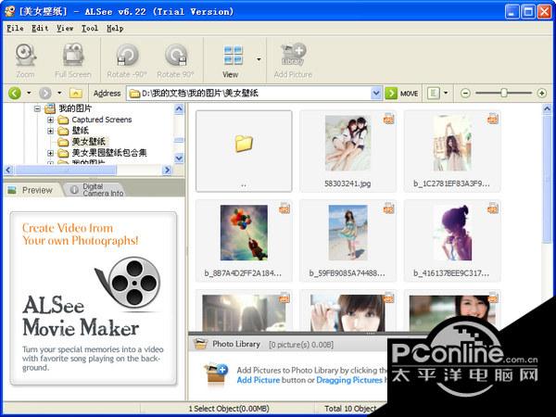The image size is (556, 417).
Task: Go back with the green arrow
Action: coord(15,94)
